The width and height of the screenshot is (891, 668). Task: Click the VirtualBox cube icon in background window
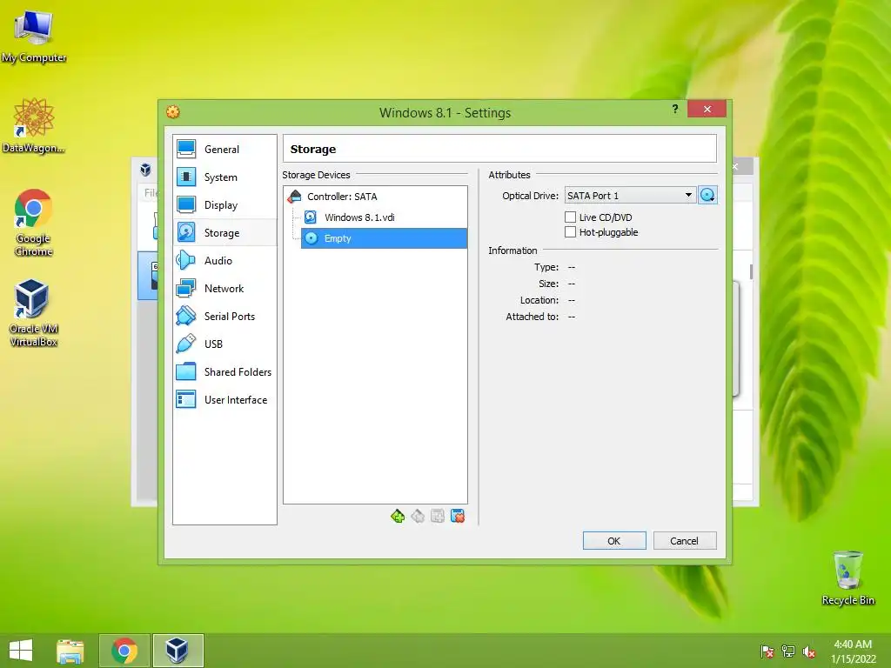point(145,170)
